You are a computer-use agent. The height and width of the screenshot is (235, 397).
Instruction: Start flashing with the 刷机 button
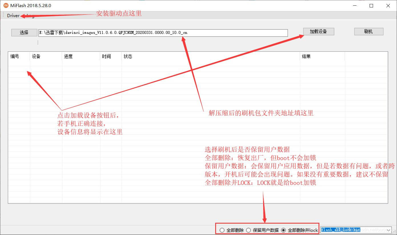[x=368, y=31]
